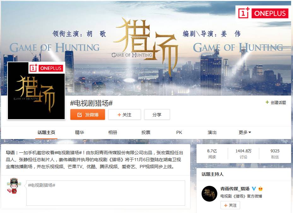Go to the 投票 voting tab

coord(146,132)
